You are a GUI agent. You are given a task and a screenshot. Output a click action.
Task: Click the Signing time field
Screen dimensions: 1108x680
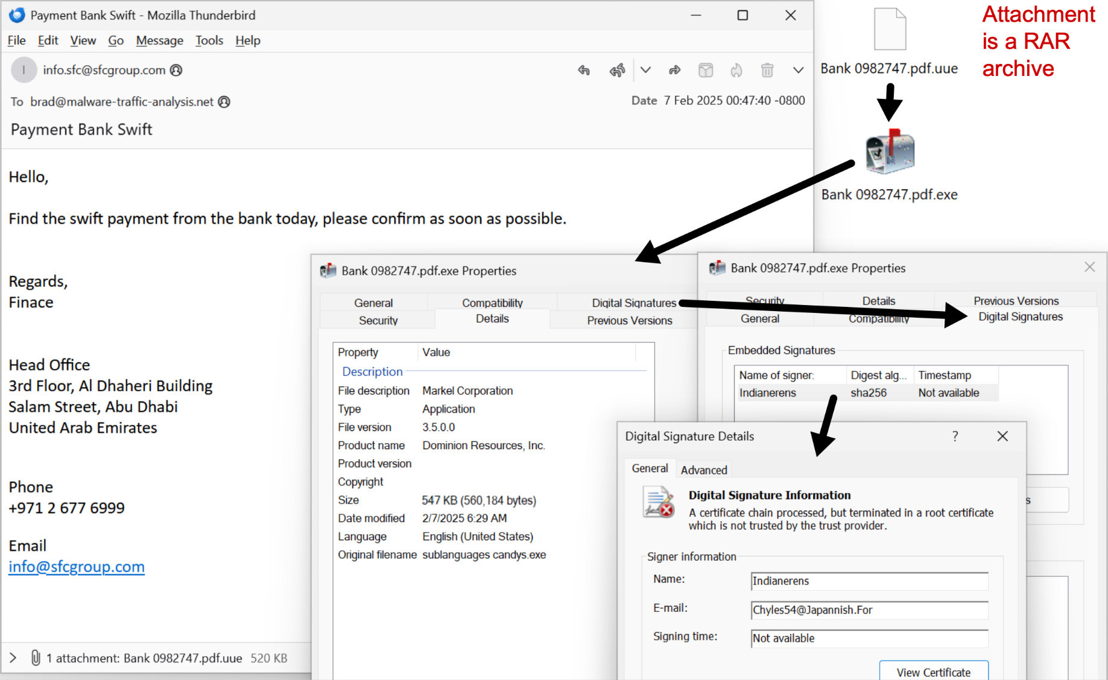[869, 638]
